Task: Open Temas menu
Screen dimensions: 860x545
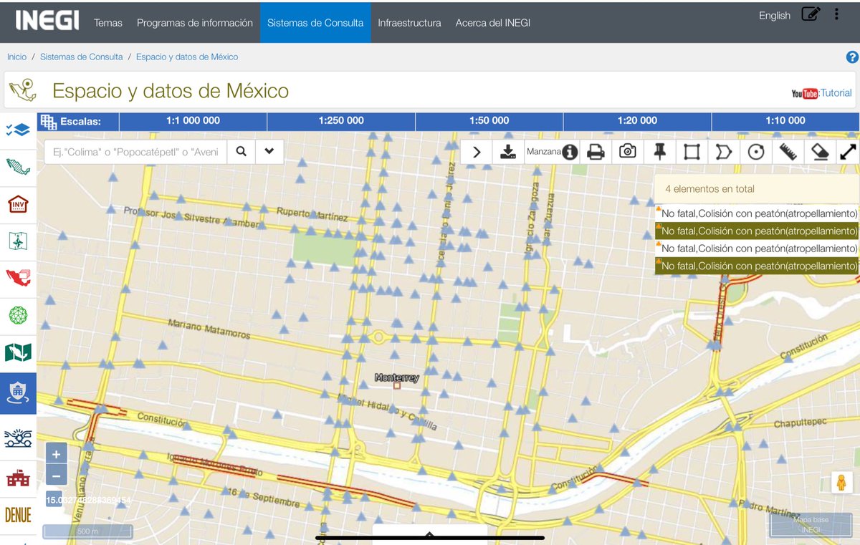Action: point(108,23)
